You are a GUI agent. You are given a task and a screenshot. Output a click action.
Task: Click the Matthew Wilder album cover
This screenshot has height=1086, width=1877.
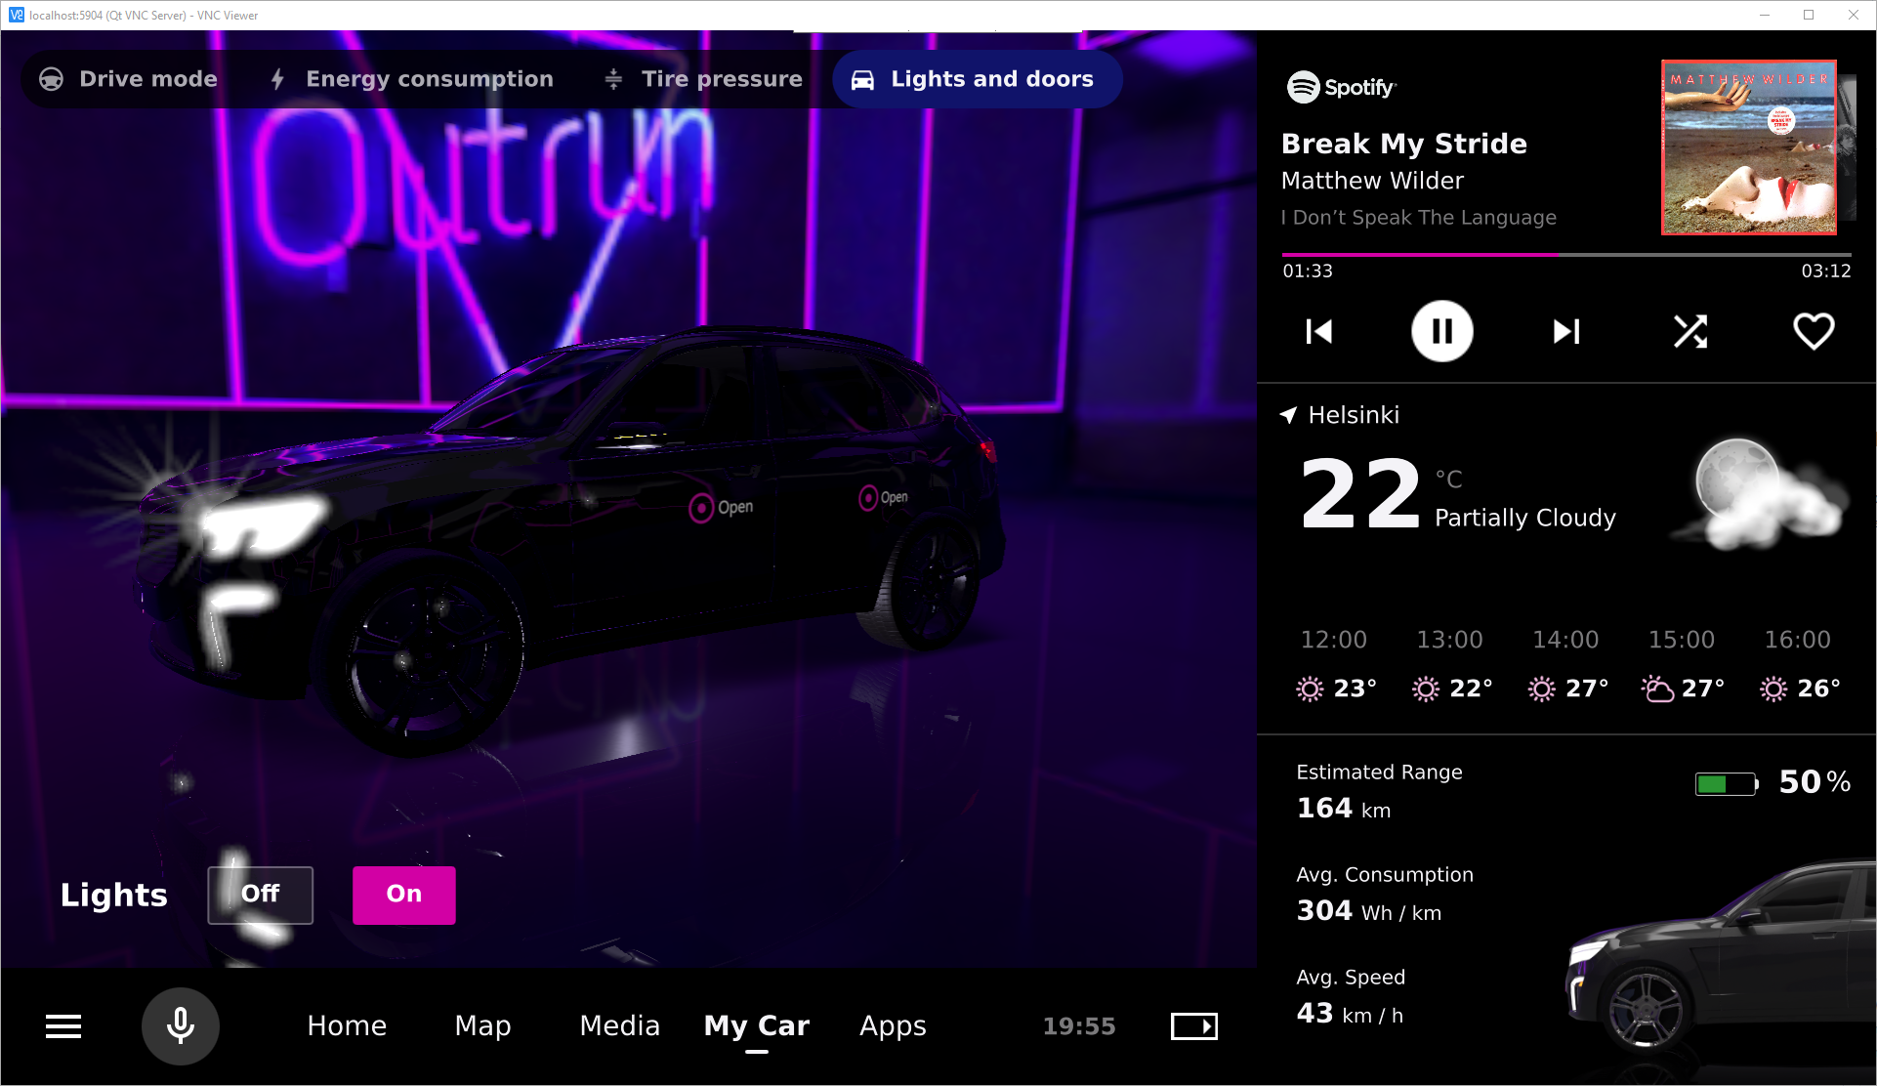(1748, 147)
